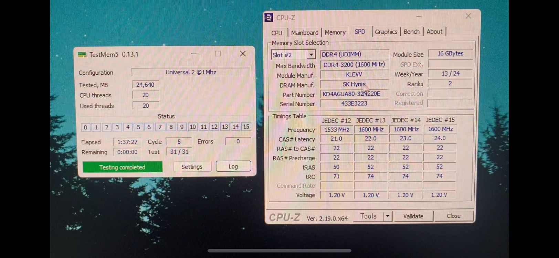Click status thread box 10
Viewport: 559px width, 258px height.
[x=193, y=127]
